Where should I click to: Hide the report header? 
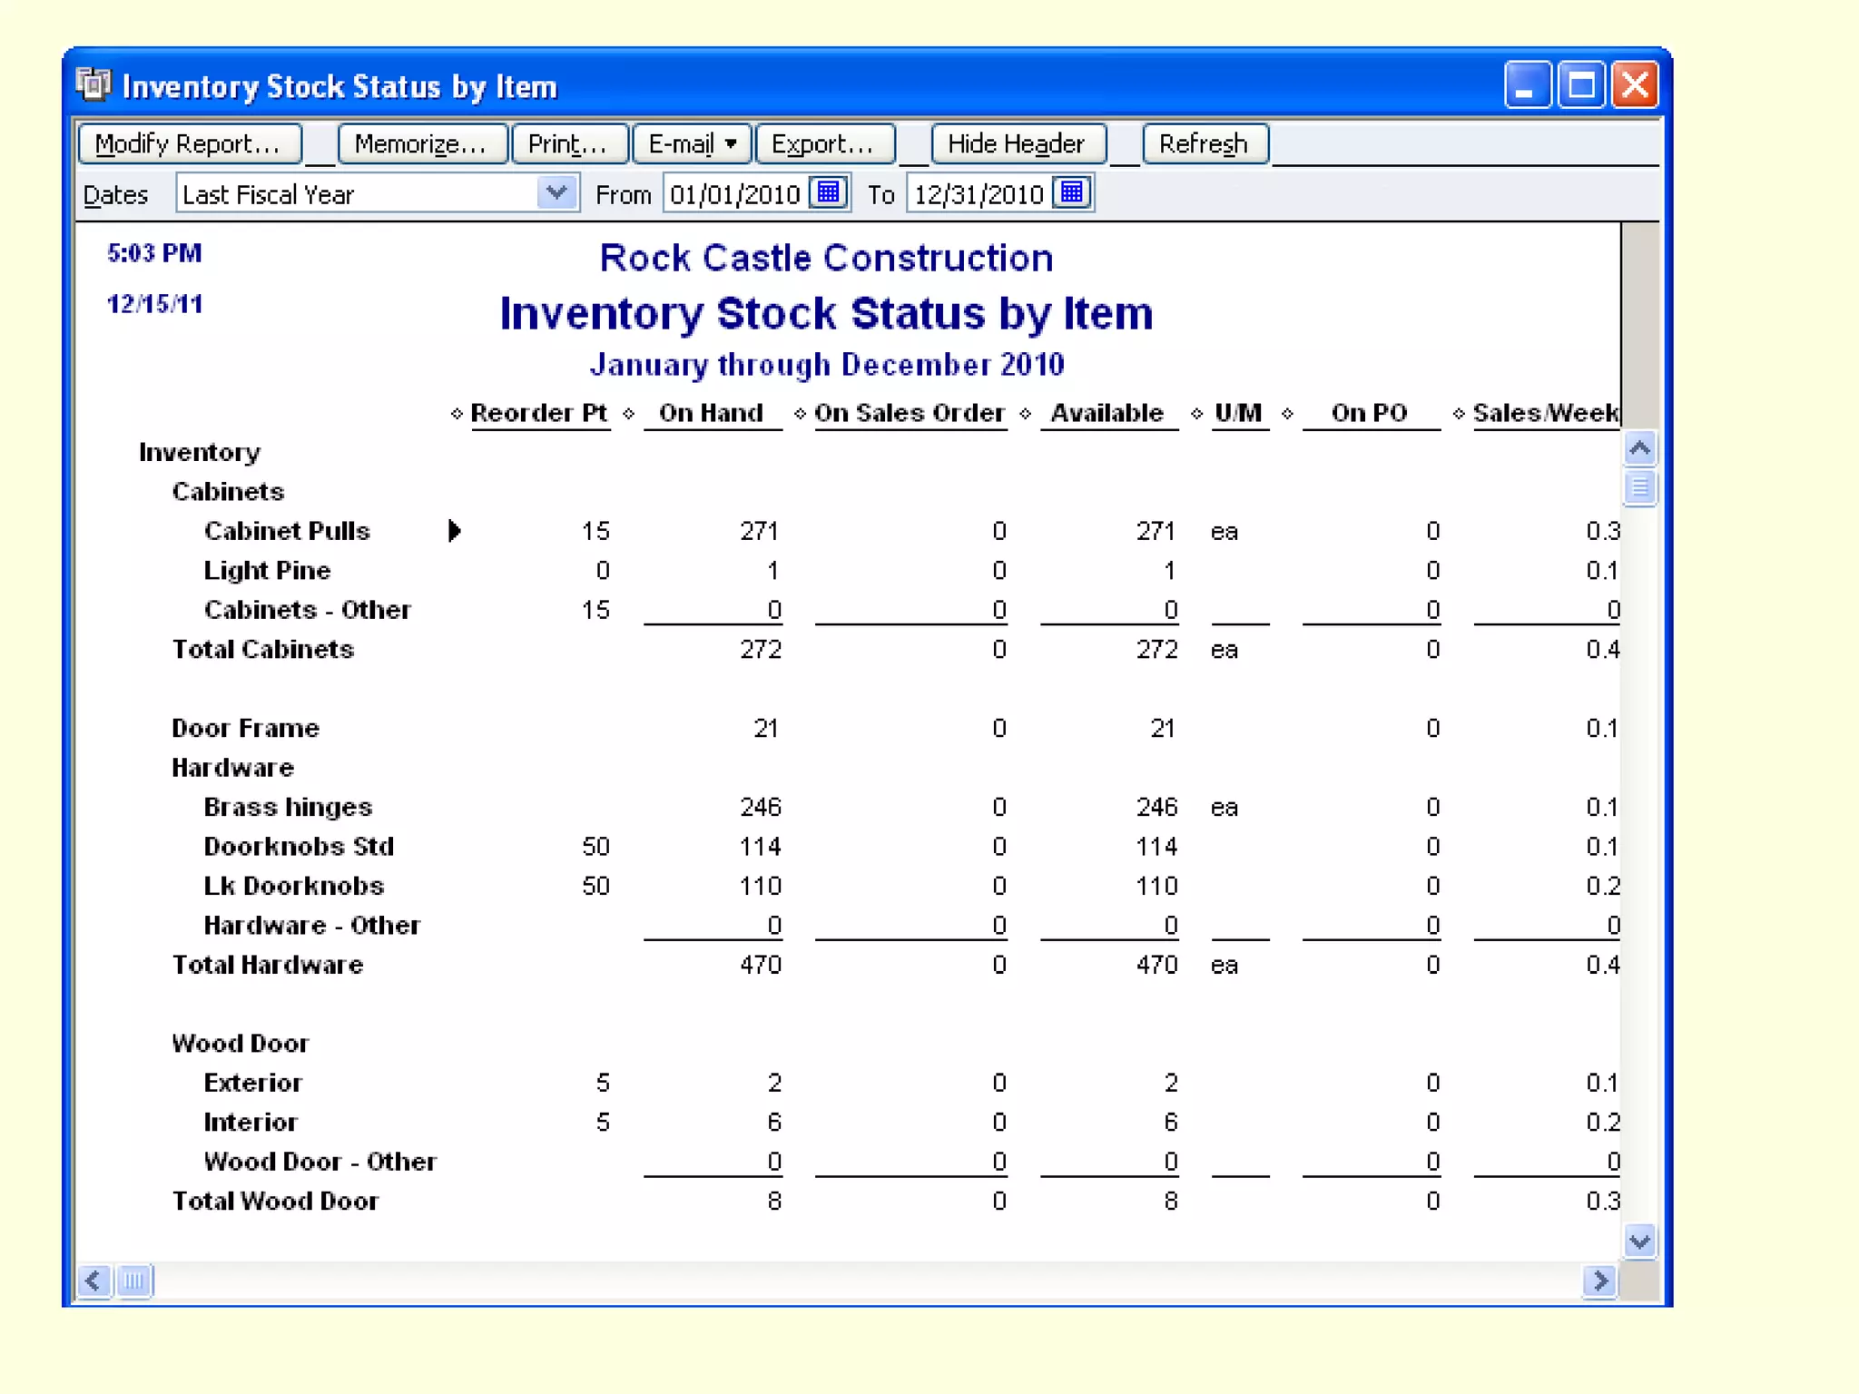[1017, 143]
